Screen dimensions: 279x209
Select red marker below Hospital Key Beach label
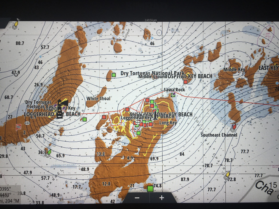(x=186, y=82)
